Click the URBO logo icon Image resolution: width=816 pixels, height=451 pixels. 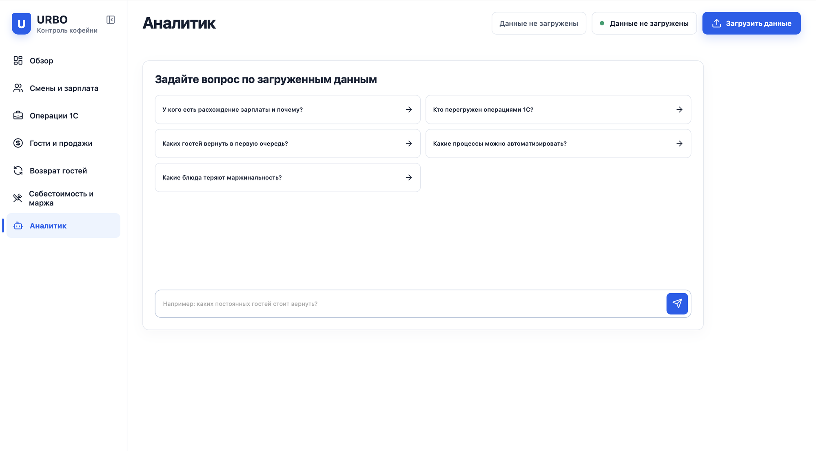tap(21, 24)
